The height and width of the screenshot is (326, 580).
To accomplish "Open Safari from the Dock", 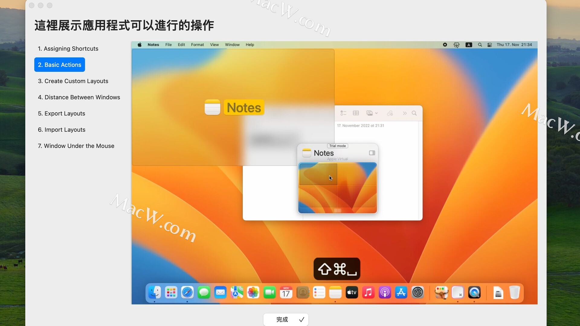I will click(x=187, y=293).
